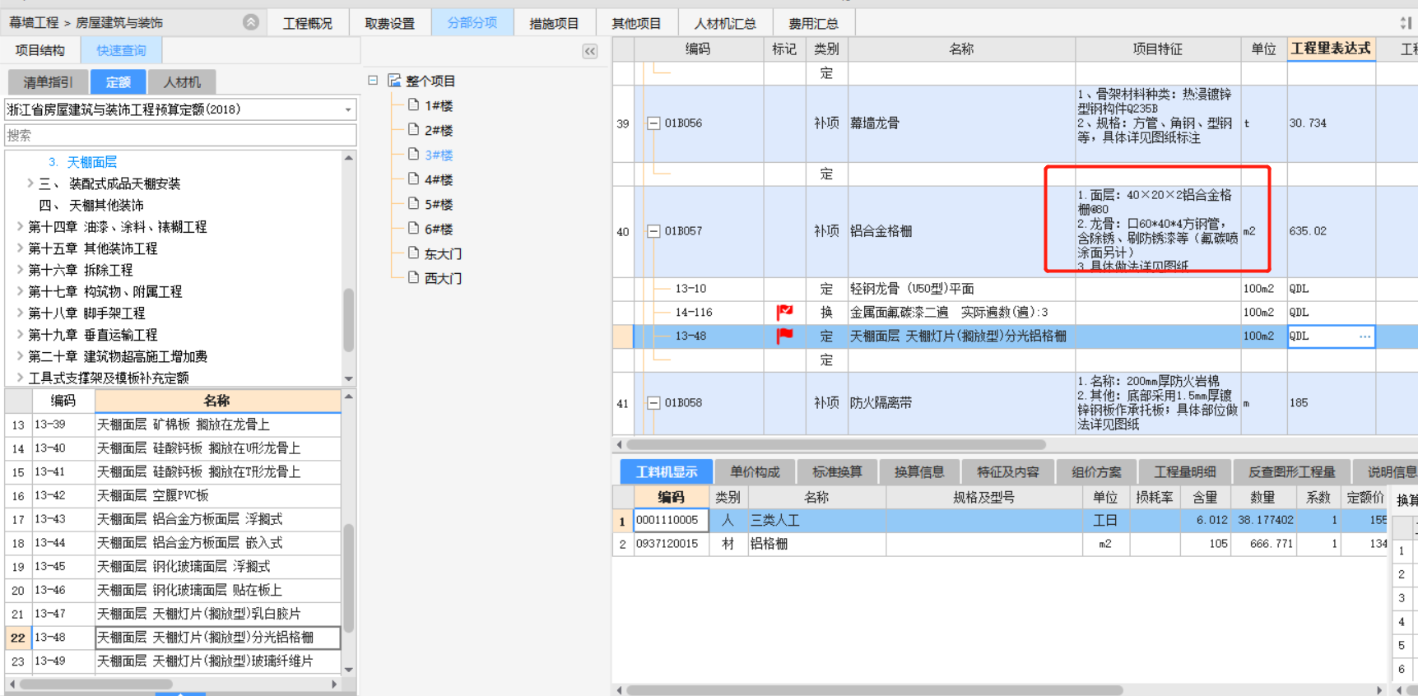
Task: Open 其他项目 tab
Action: tap(636, 23)
